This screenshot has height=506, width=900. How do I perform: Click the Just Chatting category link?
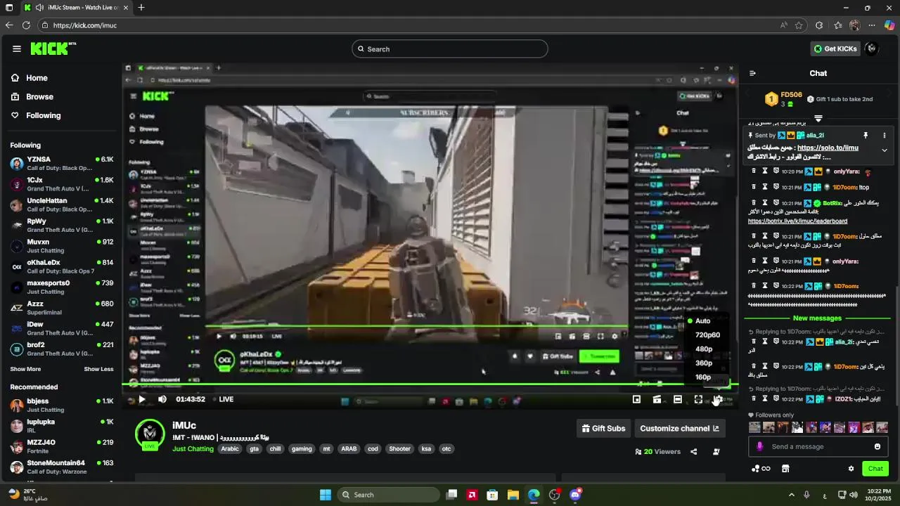pos(193,449)
